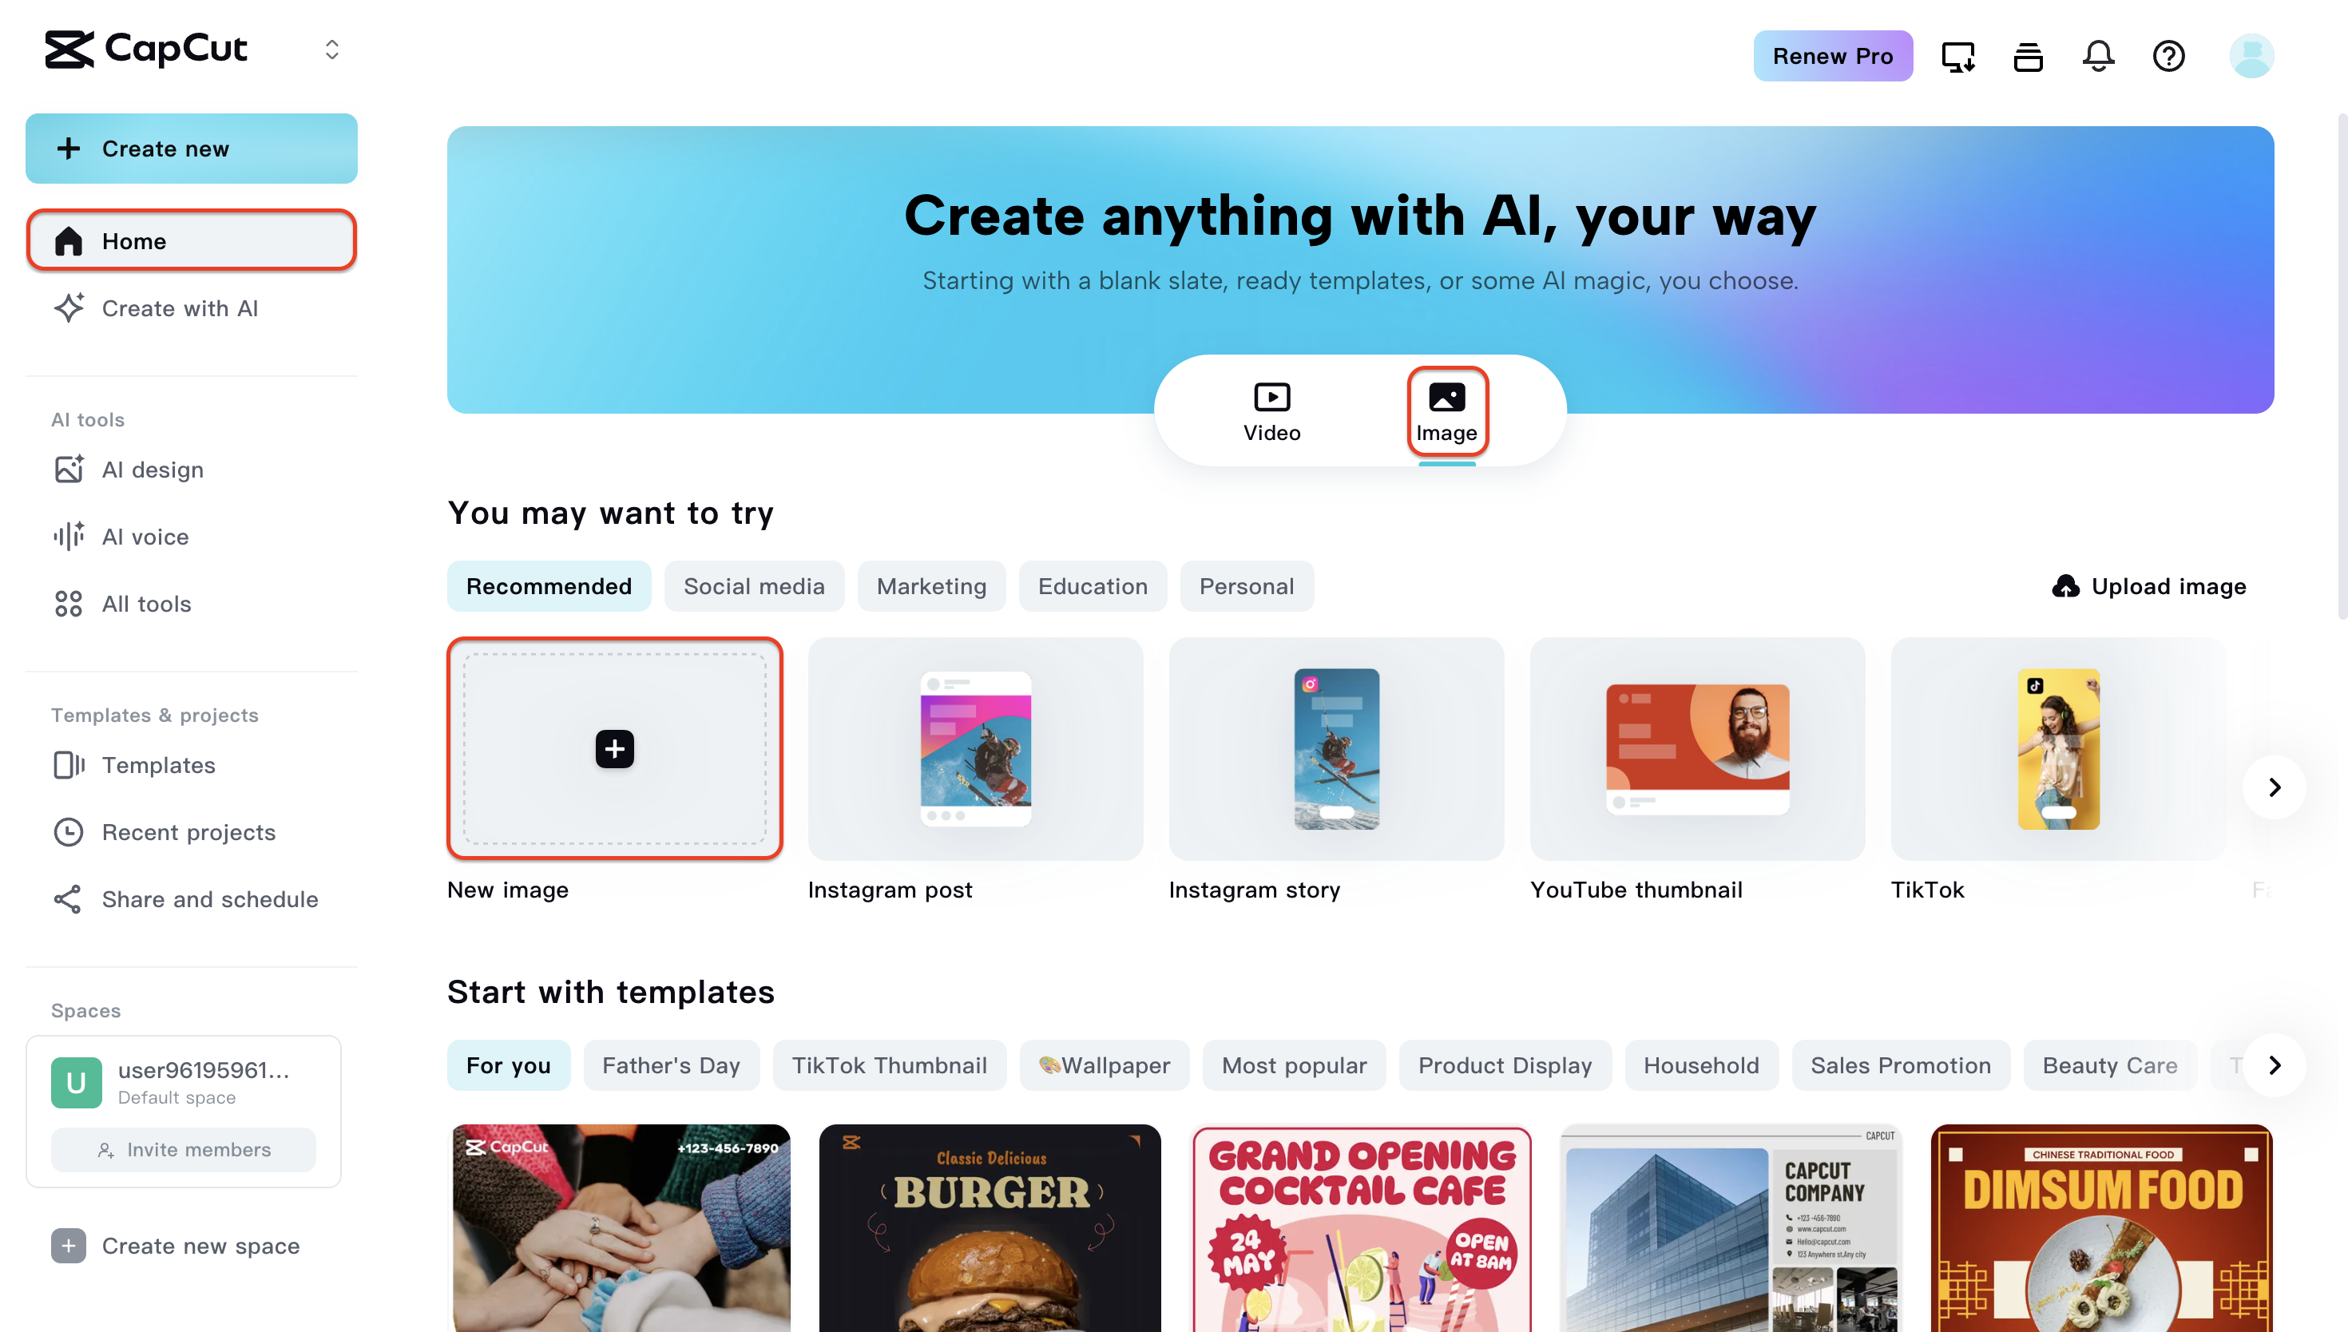The height and width of the screenshot is (1332, 2348).
Task: Select the Video mode toggle
Action: pos(1271,412)
